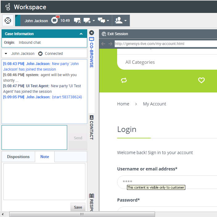Collapse side panel with arrow icon
Viewport: 217px width, 217px height.
[92, 33]
